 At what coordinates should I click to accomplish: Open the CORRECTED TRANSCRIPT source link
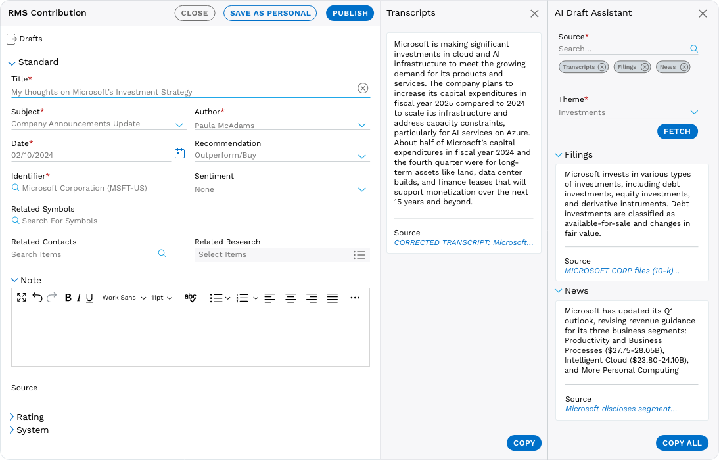point(463,242)
